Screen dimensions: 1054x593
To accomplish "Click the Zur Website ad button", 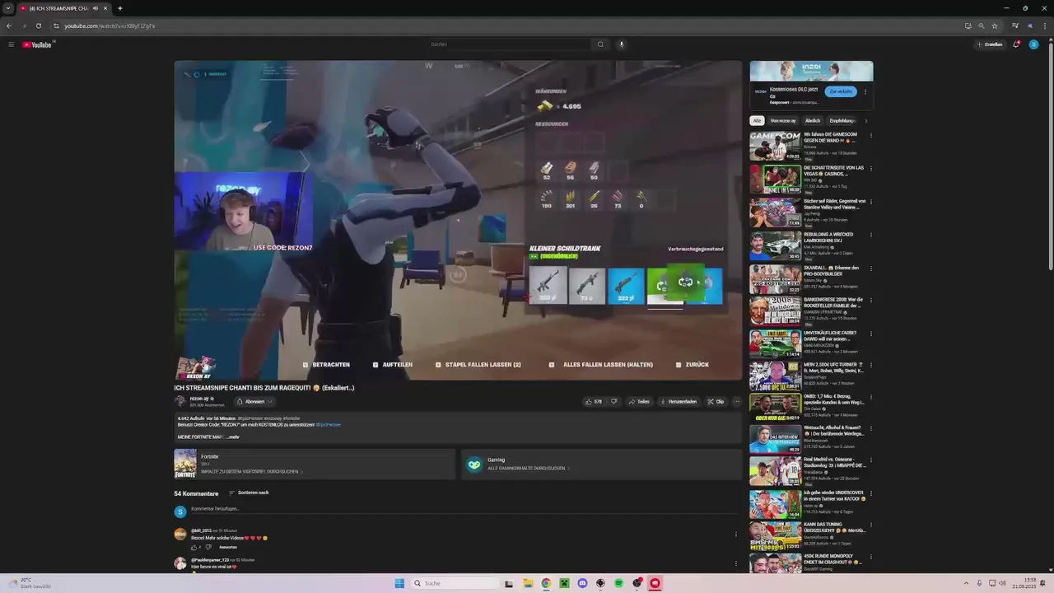I will 841,91.
